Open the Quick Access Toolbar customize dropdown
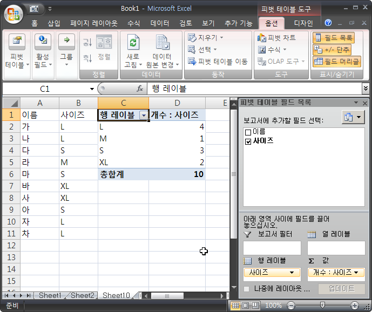This screenshot has width=372, height=312. 50,9
